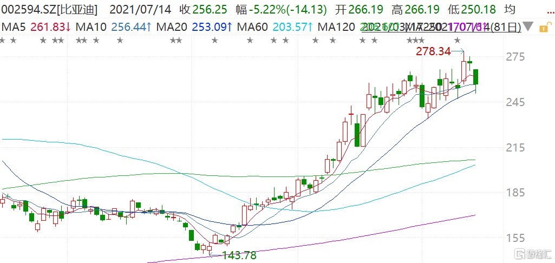Click the rightmost star event marker
This screenshot has height=263, width=555.
click(458, 41)
